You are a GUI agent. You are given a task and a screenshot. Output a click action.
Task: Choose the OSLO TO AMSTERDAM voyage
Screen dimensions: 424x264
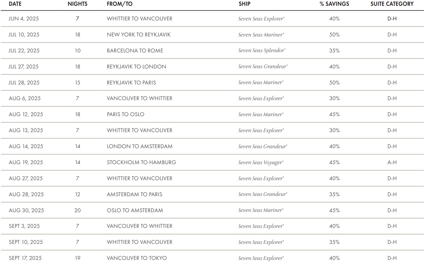[x=135, y=211]
